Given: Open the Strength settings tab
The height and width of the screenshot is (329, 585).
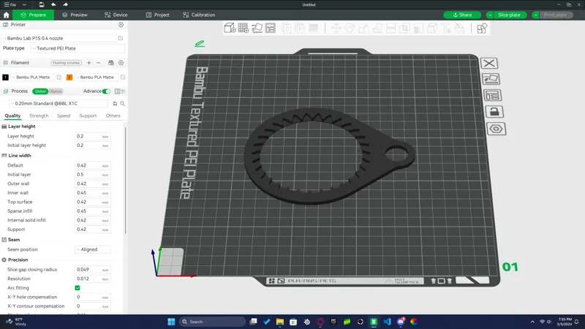Looking at the screenshot, I should (39, 116).
